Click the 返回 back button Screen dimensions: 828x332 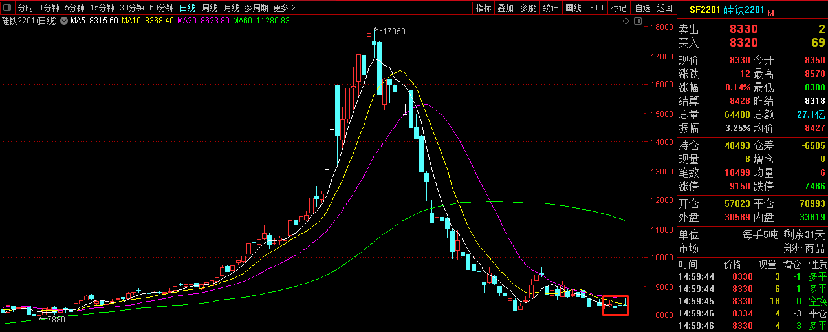pos(664,8)
